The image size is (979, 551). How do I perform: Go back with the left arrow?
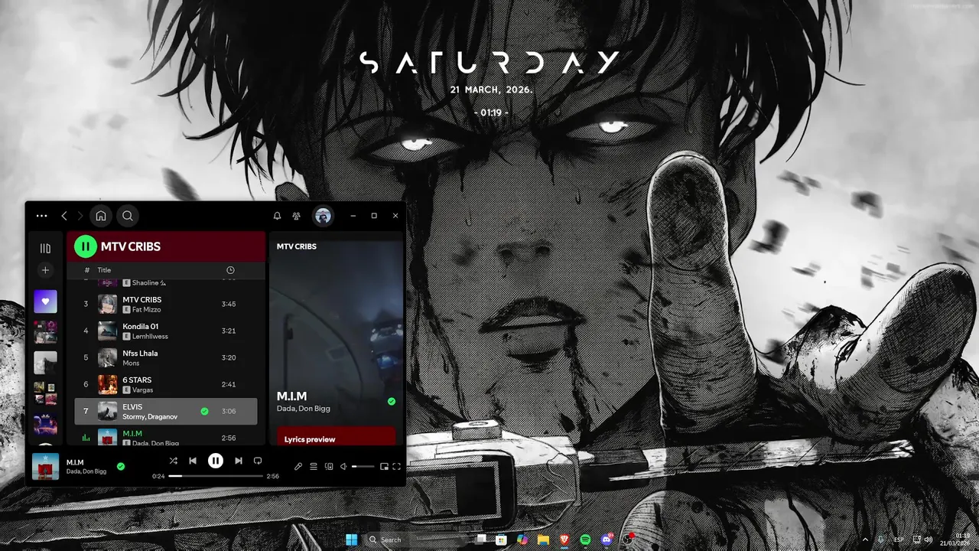coord(64,216)
